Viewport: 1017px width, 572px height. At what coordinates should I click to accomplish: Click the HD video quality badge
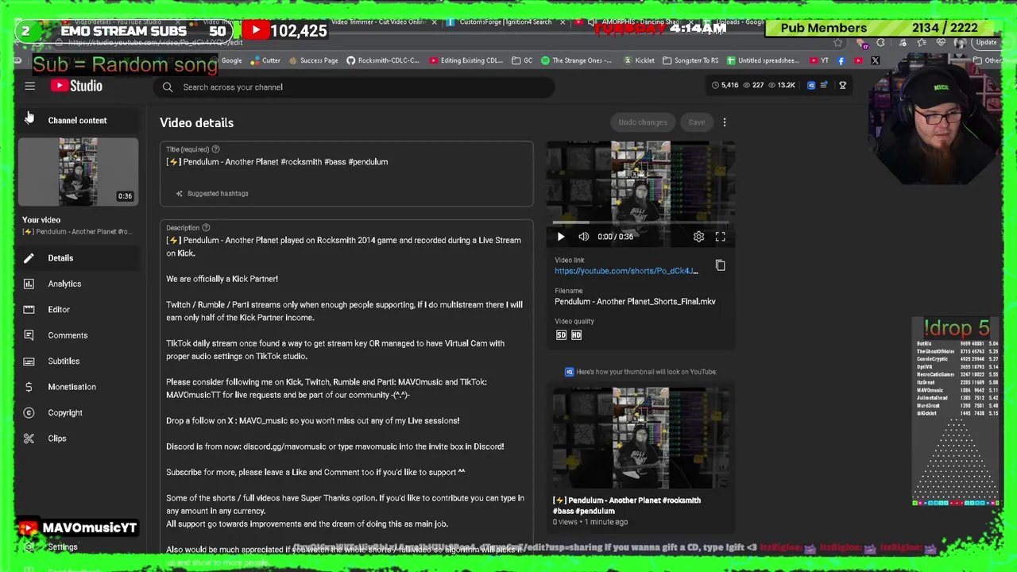(576, 335)
